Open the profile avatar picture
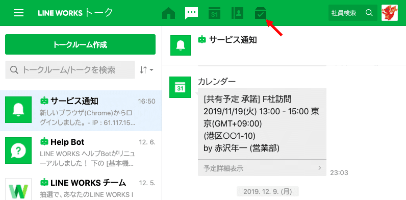Image resolution: width=406 pixels, height=200 pixels. tap(390, 13)
